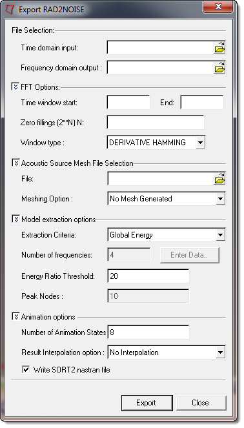244x428 pixels.
Task: Collapse the Model extraction options section
Action: [x=15, y=219]
